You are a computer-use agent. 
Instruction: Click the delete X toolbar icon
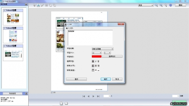pos(46,5)
